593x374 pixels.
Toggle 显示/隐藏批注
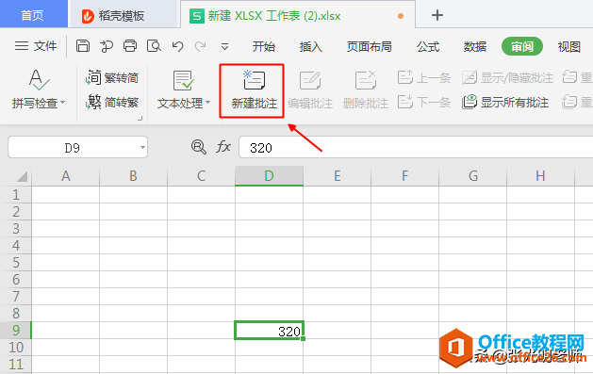point(507,78)
